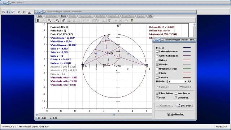Click the horizontal slider thumb below the plot
Screen dimensions: 231x130
114,114
